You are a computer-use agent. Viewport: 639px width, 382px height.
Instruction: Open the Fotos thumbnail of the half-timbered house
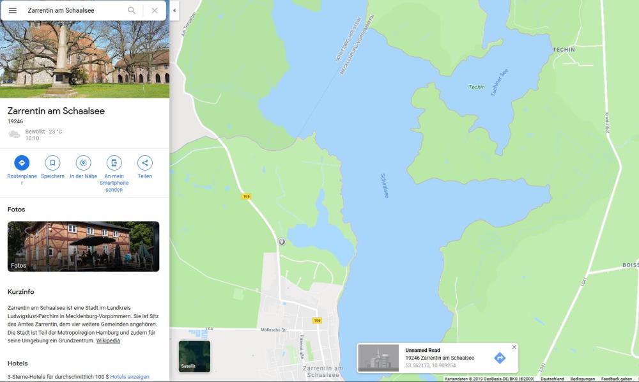(x=83, y=247)
